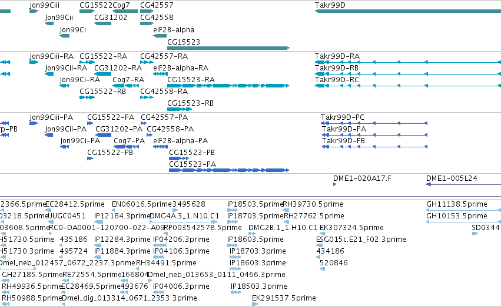This screenshot has height=307, width=501.
Task: Click the EN06016.5prime EST label
Action: click(142, 204)
